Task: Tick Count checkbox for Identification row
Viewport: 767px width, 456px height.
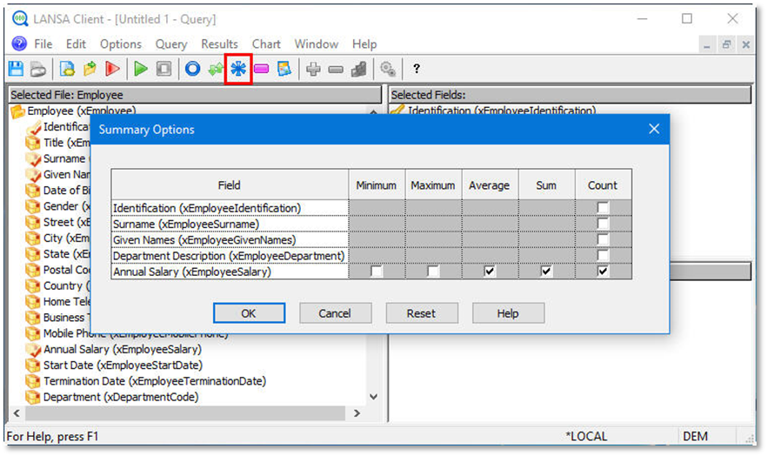Action: pos(603,207)
